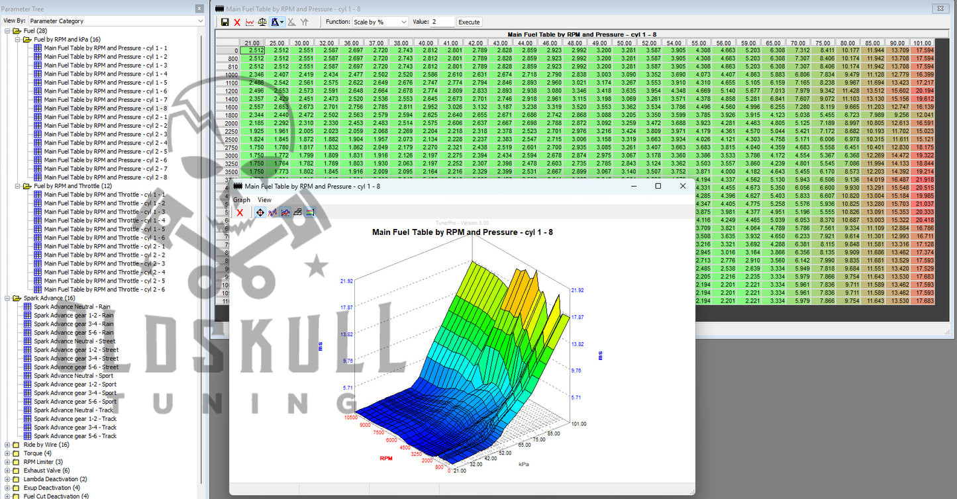The width and height of the screenshot is (957, 499).
Task: Toggle the color bands legend button
Action: (x=310, y=212)
